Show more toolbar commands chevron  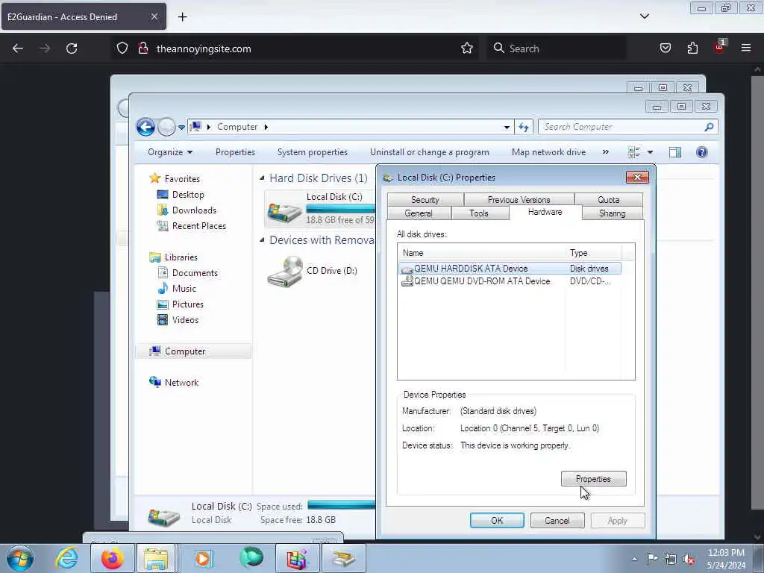tap(606, 152)
